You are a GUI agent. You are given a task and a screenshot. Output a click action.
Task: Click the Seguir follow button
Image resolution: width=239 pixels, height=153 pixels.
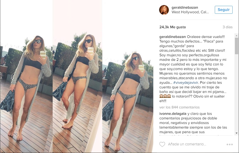click(x=224, y=10)
